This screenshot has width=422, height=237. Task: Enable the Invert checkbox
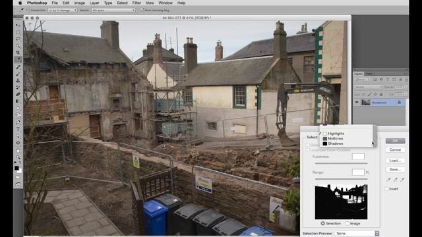click(x=386, y=189)
